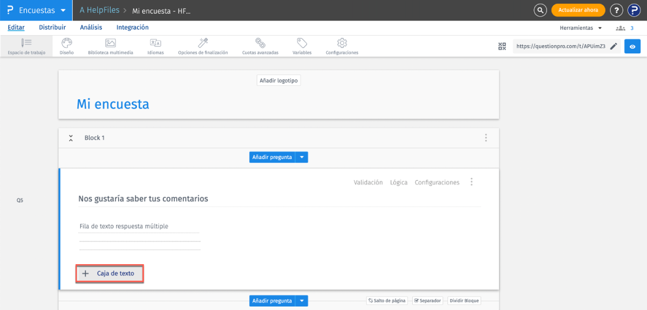Open Biblioteca multimedia
The width and height of the screenshot is (647, 310).
pos(110,46)
